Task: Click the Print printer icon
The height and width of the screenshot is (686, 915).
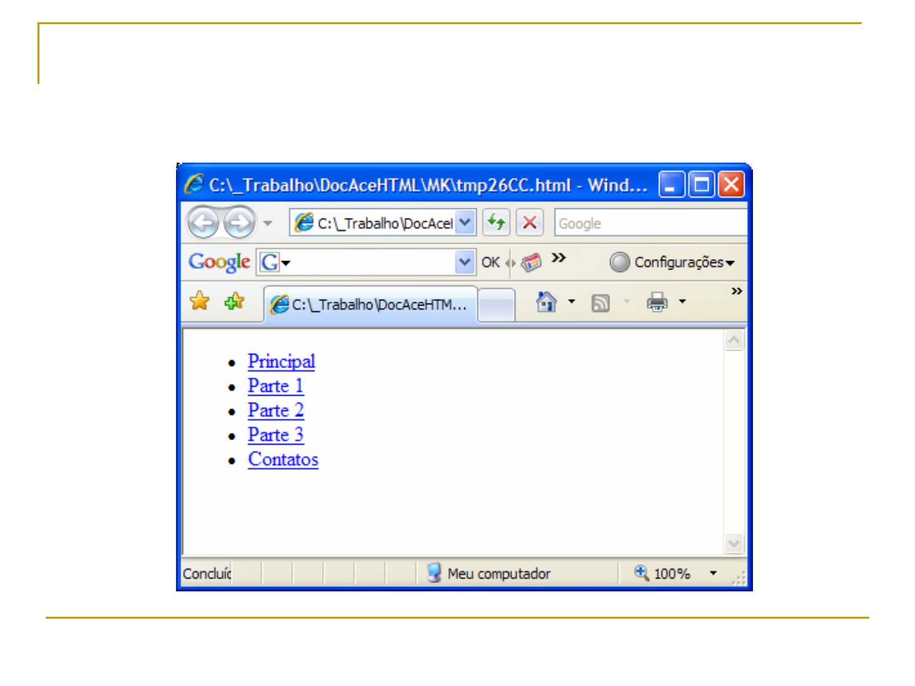Action: 657,302
